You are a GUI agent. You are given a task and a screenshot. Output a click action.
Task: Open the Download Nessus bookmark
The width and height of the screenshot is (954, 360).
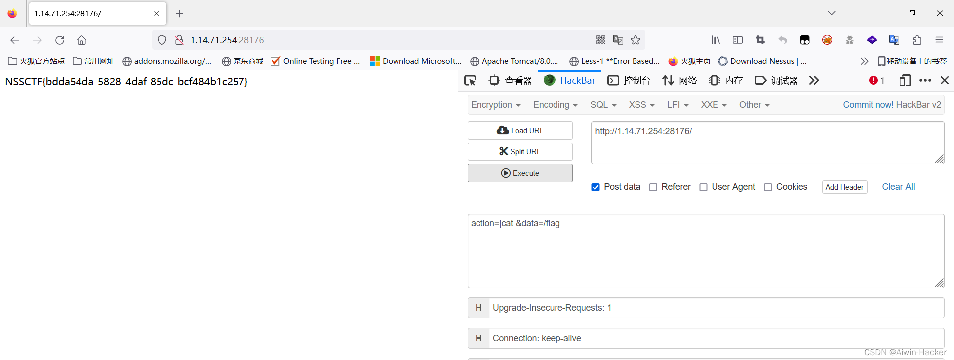pos(763,61)
